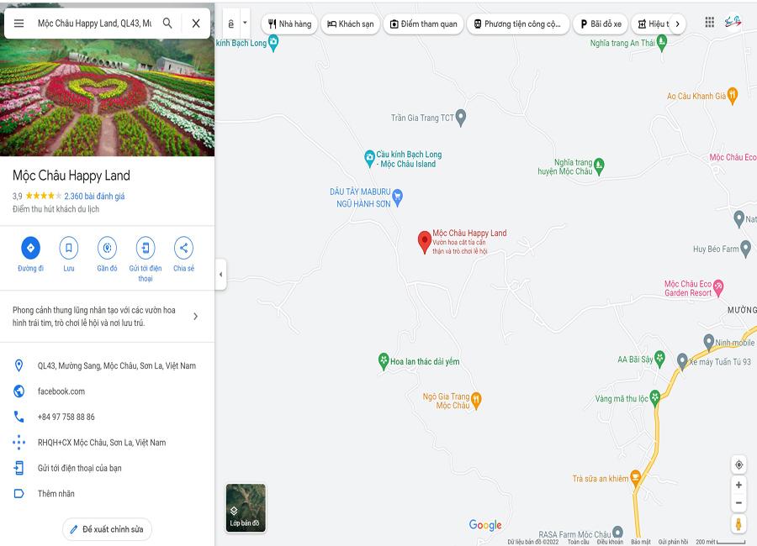Click the Gửi tới điện thoại icon
Viewport: 757px width, 546px height.
tap(146, 248)
